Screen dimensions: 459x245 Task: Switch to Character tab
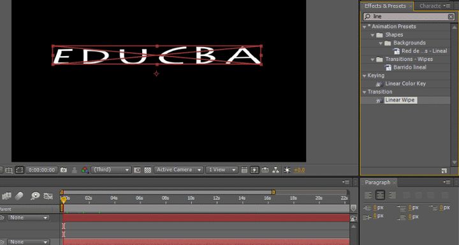[430, 6]
